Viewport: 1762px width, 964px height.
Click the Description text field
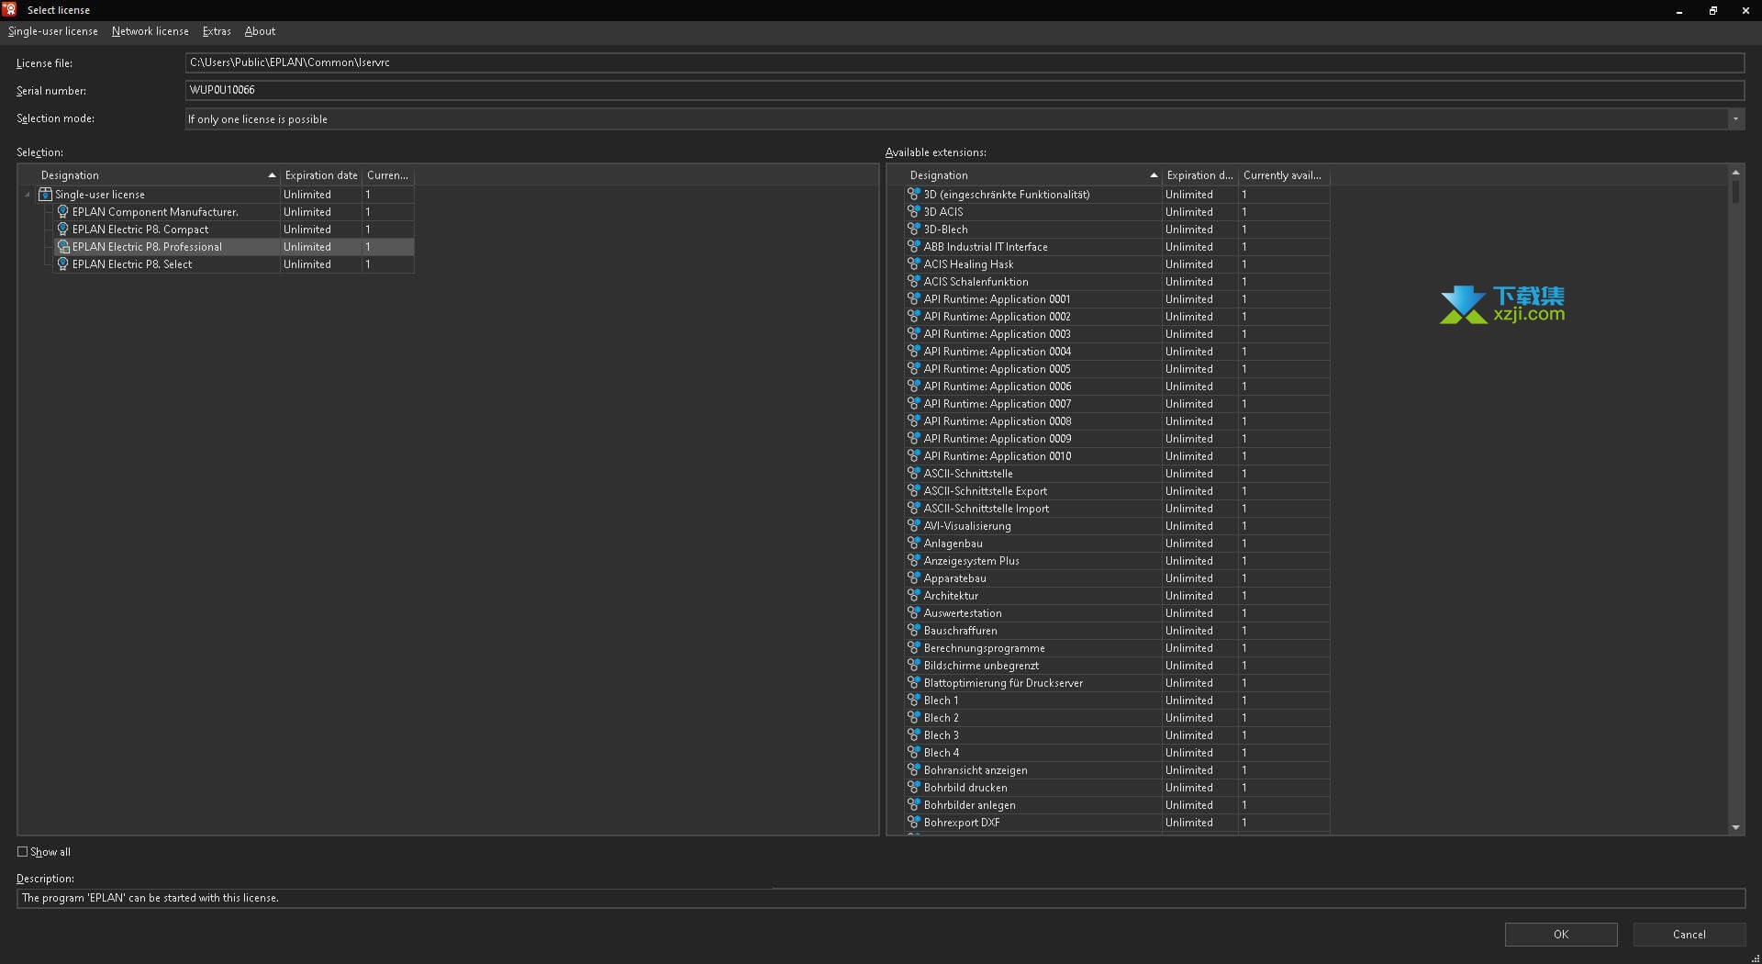click(x=881, y=898)
